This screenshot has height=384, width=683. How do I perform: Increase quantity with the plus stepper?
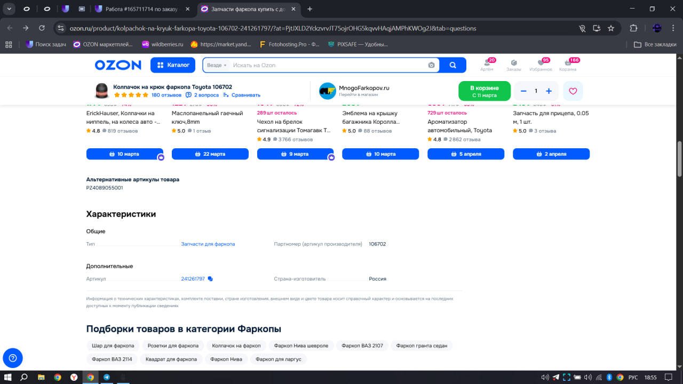tap(549, 91)
